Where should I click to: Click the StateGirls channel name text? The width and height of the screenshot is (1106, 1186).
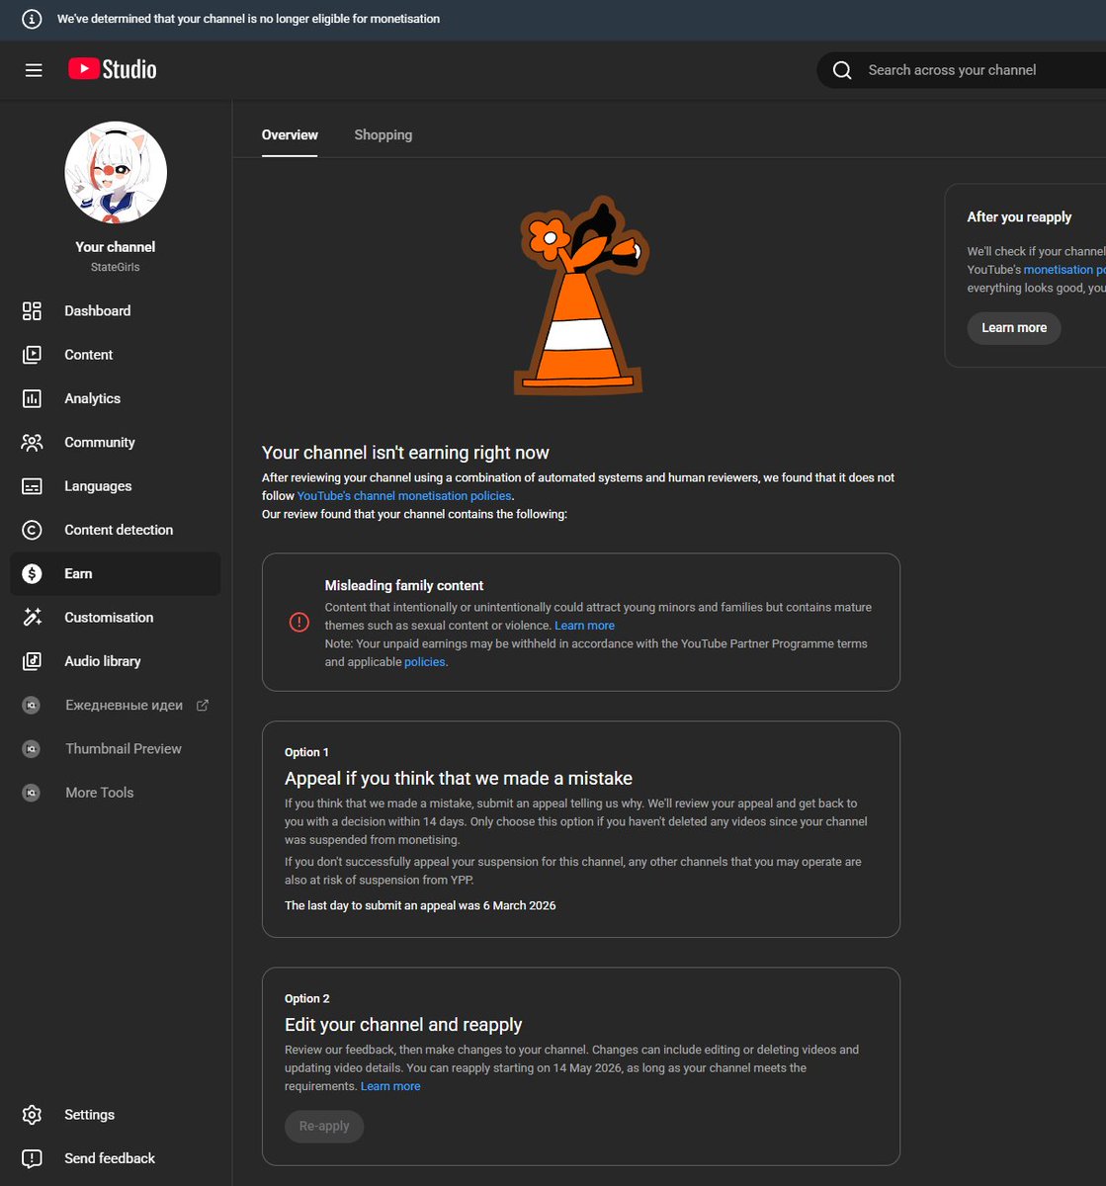pos(116,267)
